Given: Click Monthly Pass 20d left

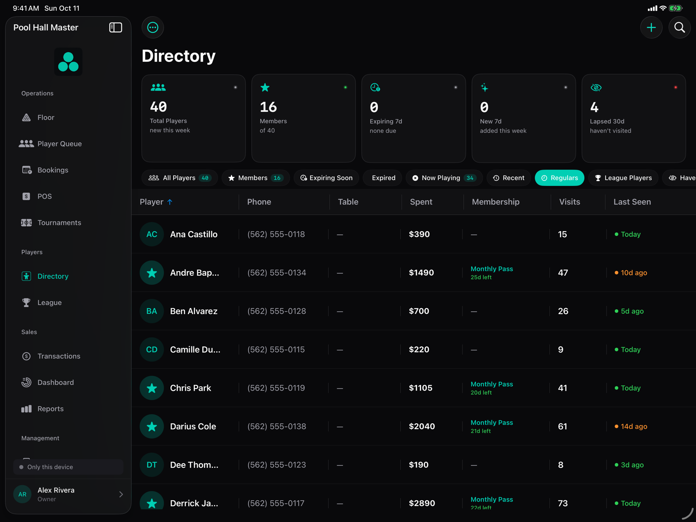Looking at the screenshot, I should point(492,388).
